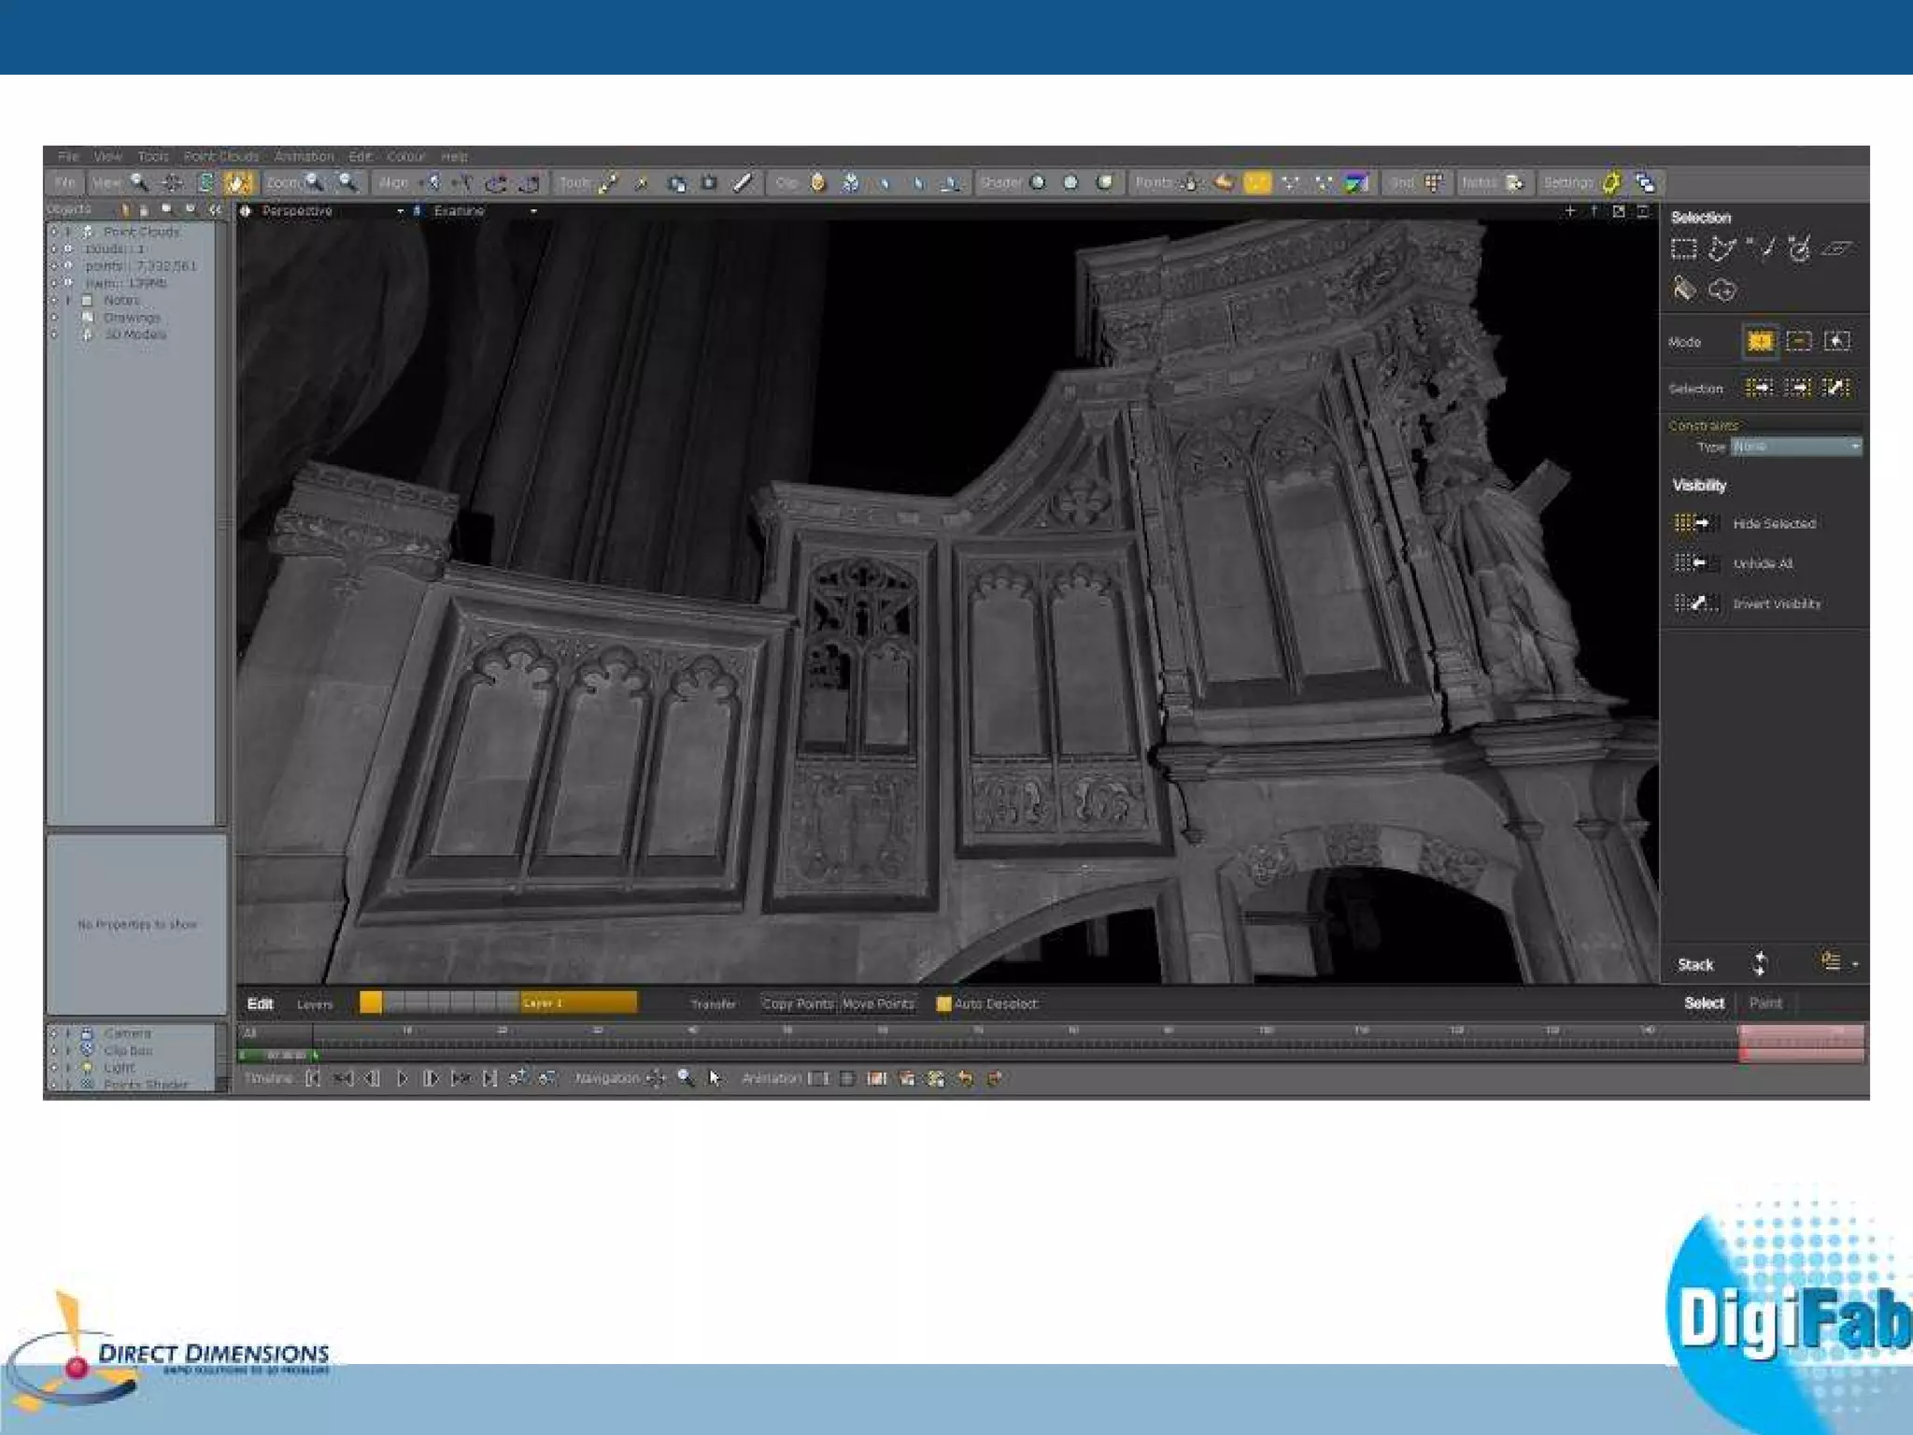Click the yellow Settings gear icon
Screen dimensions: 1913x1435
click(x=1611, y=183)
